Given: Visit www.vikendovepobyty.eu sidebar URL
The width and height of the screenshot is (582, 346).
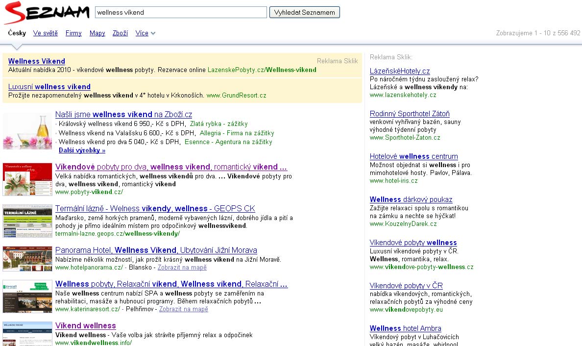Looking at the screenshot, I should pyautogui.click(x=406, y=310).
